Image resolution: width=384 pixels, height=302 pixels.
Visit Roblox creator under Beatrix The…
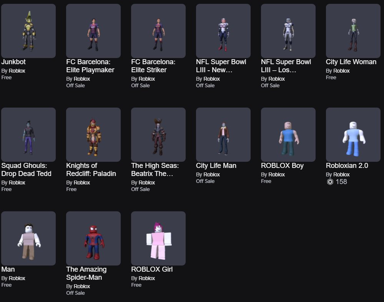point(147,183)
